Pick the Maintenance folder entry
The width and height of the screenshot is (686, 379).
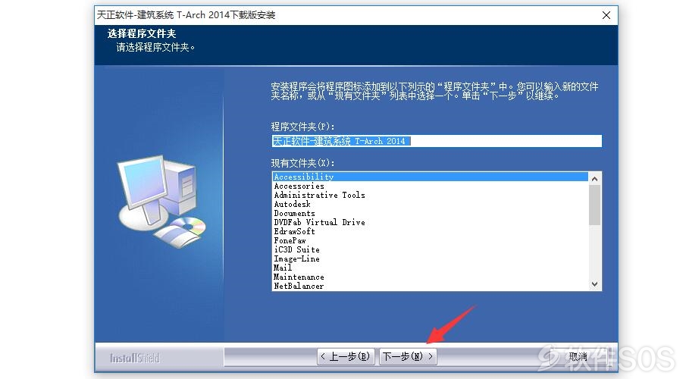coord(430,277)
